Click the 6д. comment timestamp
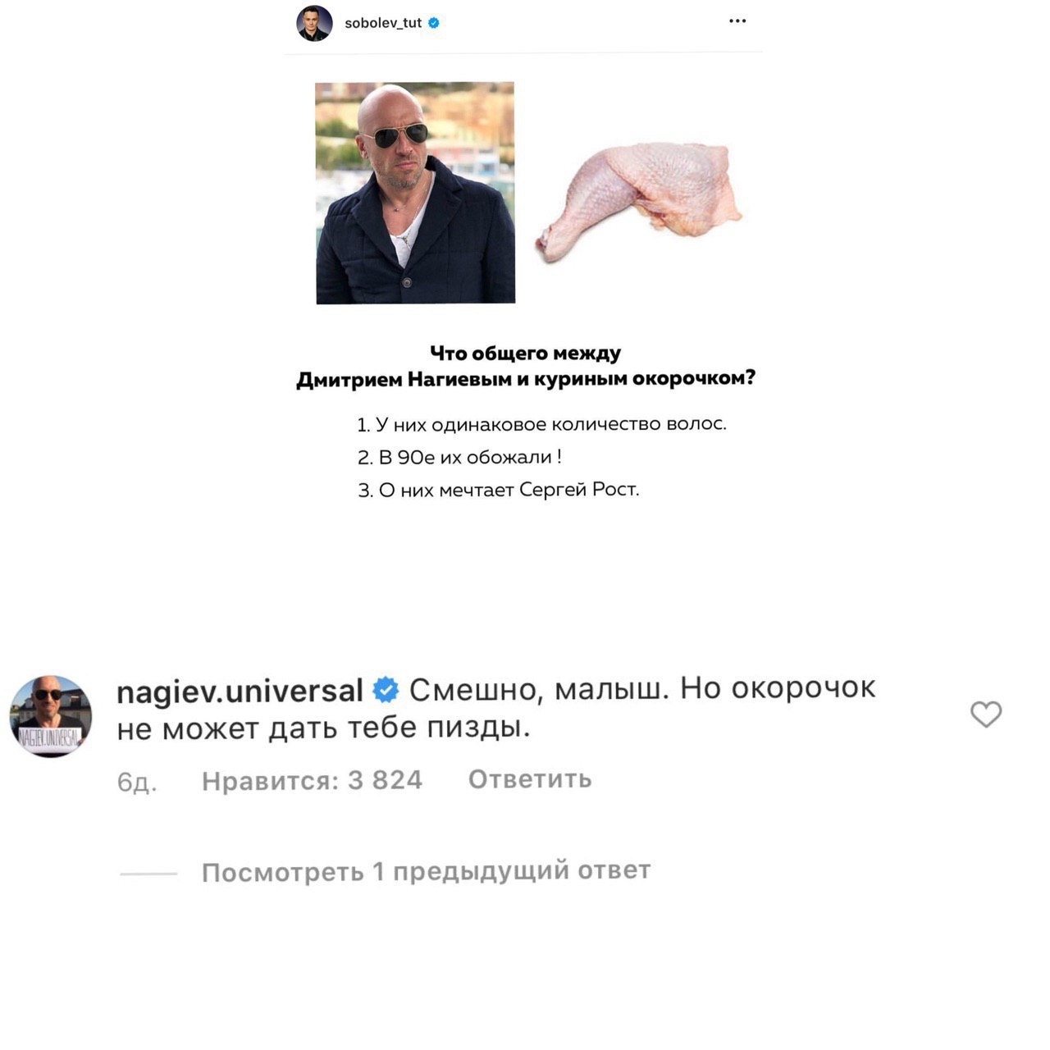This screenshot has height=1050, width=1050. pyautogui.click(x=136, y=783)
